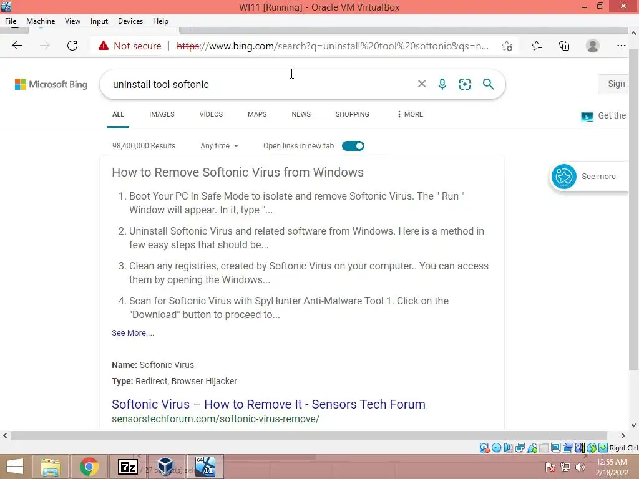Open the VirtualBox Machine menu
This screenshot has width=639, height=479.
41,21
